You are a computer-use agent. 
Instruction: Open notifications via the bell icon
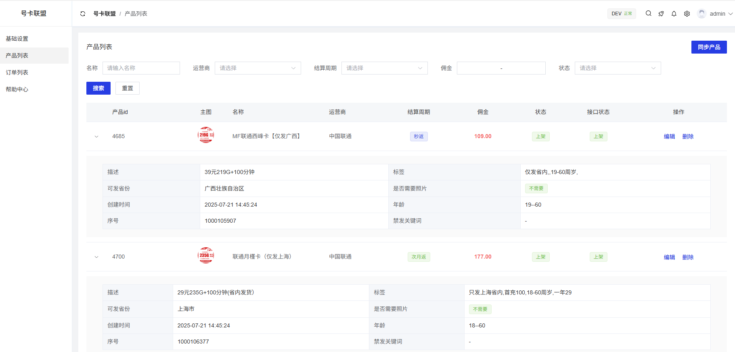tap(674, 14)
